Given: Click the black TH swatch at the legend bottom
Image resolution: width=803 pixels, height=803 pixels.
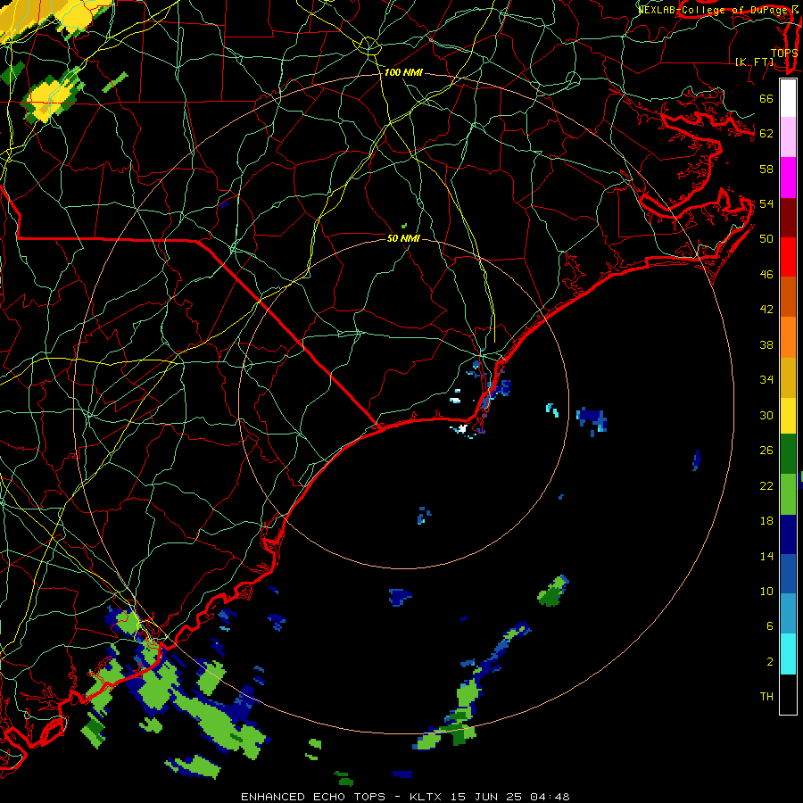Looking at the screenshot, I should (x=788, y=694).
